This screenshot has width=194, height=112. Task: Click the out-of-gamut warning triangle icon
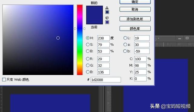(107, 8)
